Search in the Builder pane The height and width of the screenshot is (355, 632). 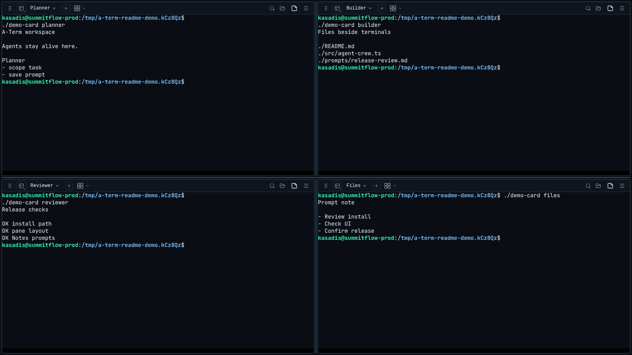(588, 8)
